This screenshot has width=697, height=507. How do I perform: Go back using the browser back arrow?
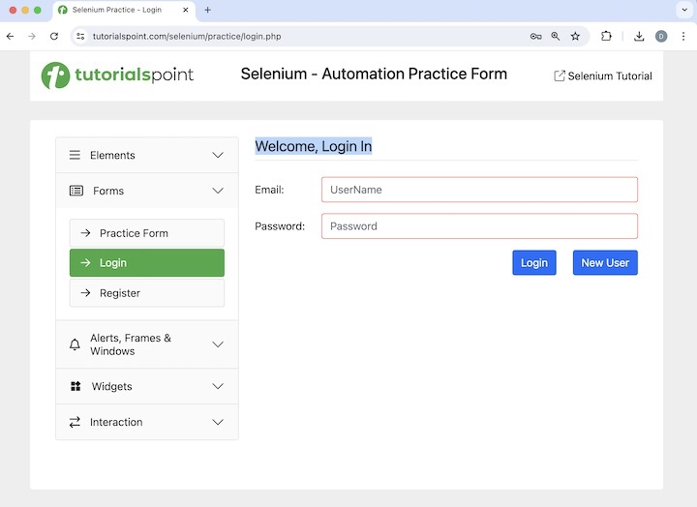tap(10, 36)
